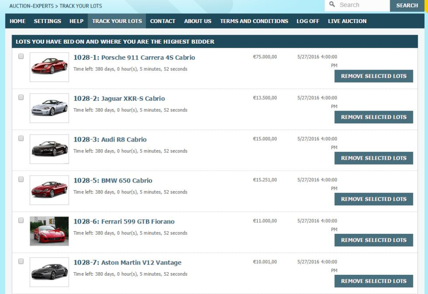The image size is (428, 294).
Task: Open the SETTINGS menu item
Action: [x=48, y=21]
